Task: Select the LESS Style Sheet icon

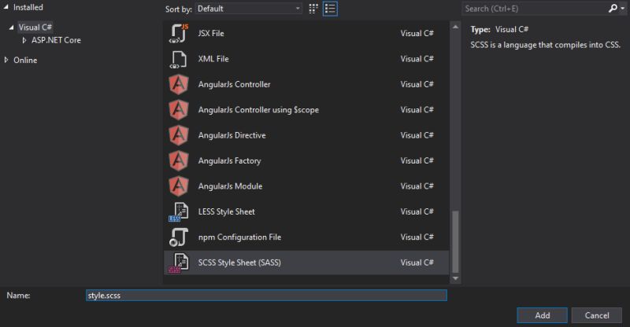Action: [179, 212]
